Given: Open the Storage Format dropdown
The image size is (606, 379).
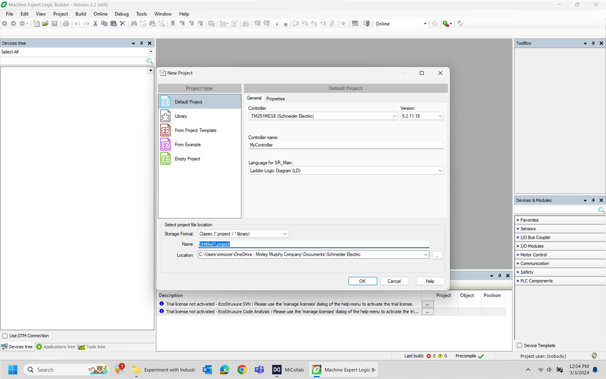Looking at the screenshot, I should click(285, 234).
